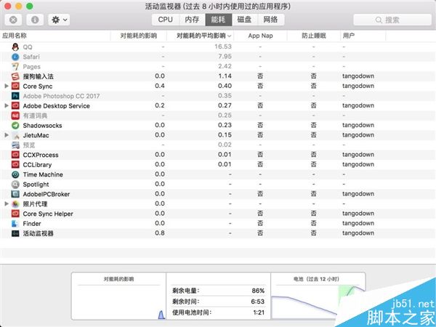Click the Finder icon in list
Screen dimensions: 436x327
[16, 224]
